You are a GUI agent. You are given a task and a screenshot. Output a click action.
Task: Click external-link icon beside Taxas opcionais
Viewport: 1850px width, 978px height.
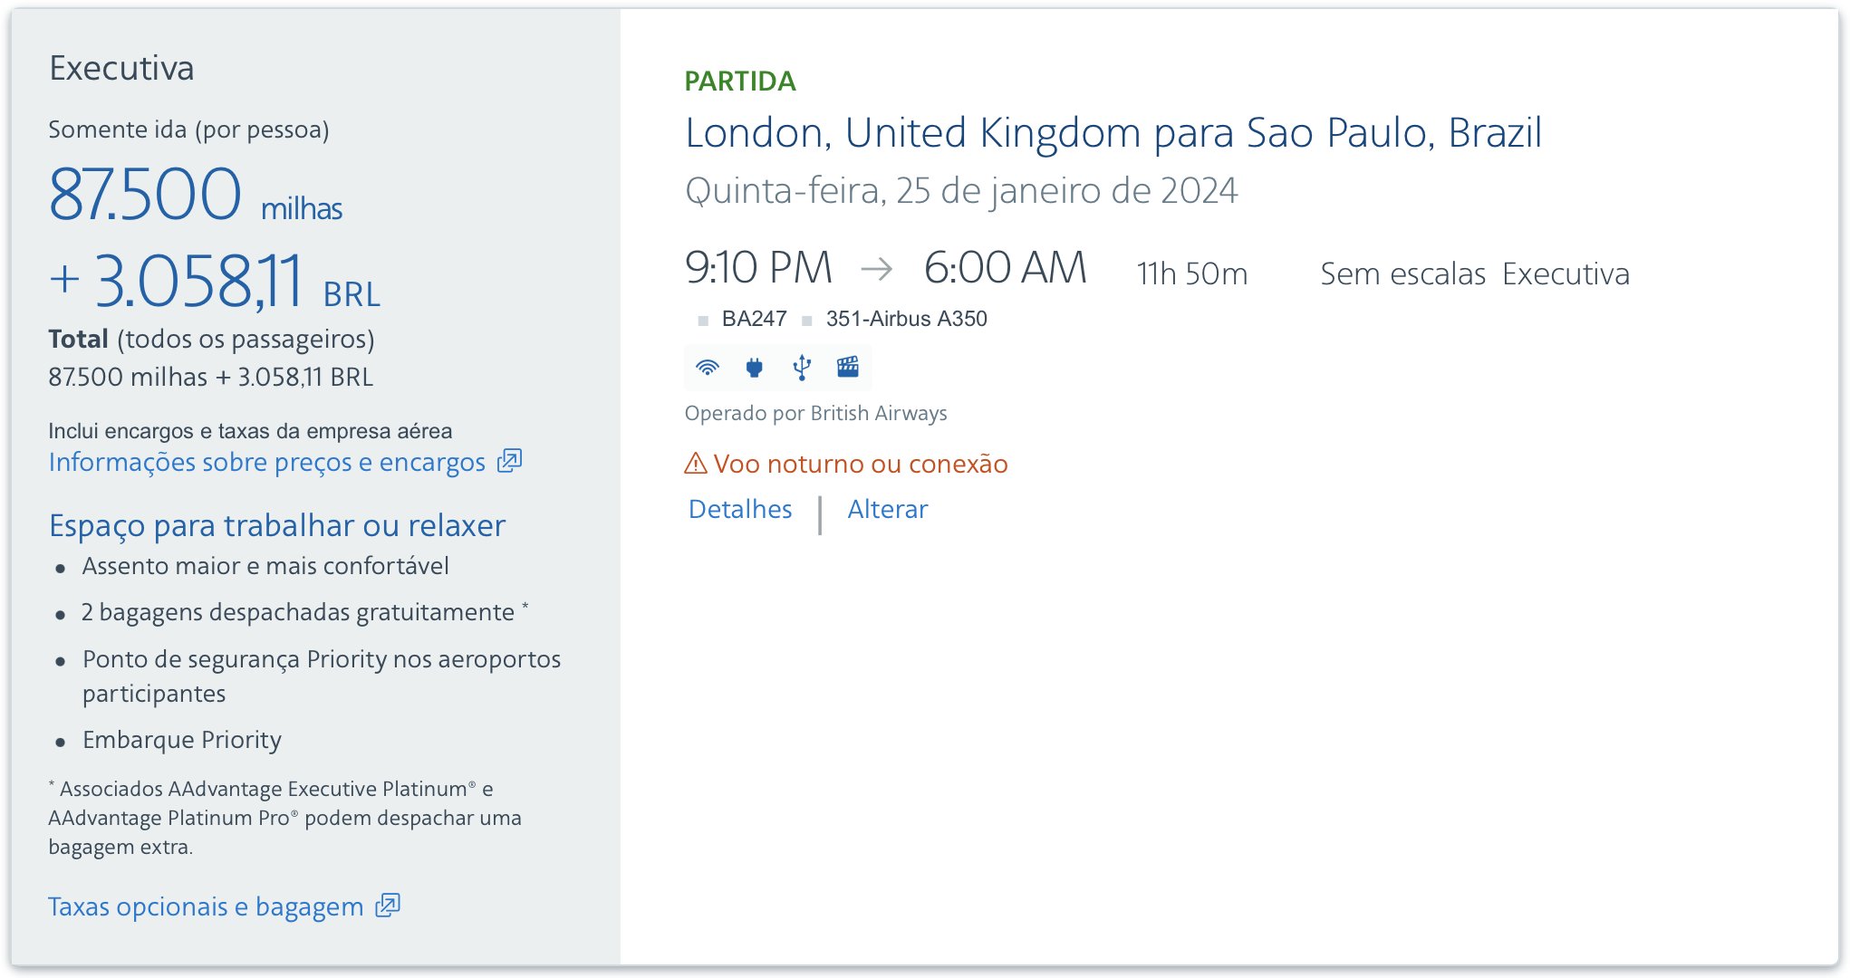[388, 906]
